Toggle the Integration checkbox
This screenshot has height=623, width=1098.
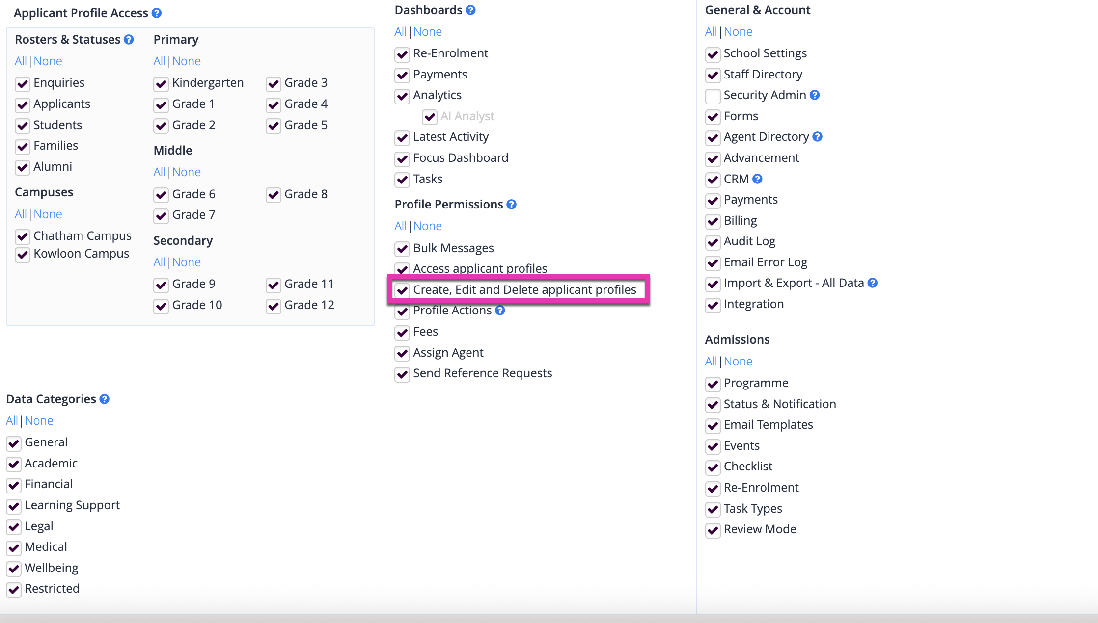(713, 305)
